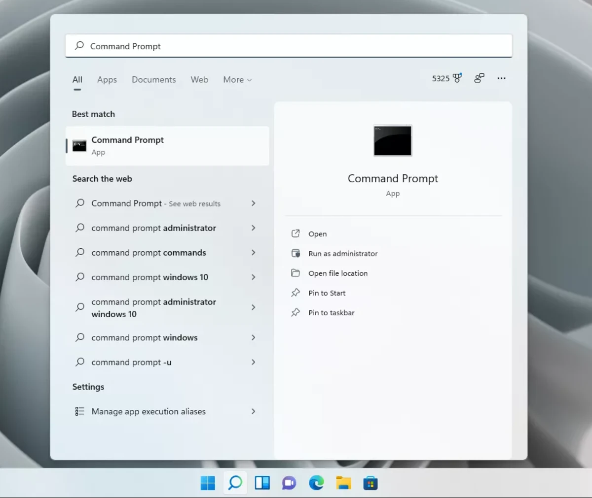Open File Explorer from the taskbar

pos(343,483)
